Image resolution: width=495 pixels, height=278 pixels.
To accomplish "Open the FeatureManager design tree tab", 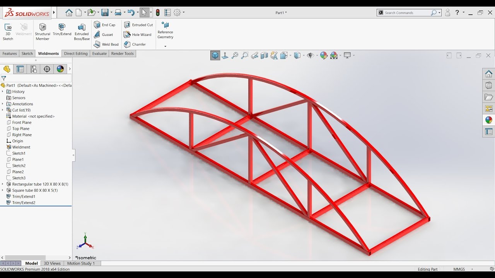I will pyautogui.click(x=7, y=69).
